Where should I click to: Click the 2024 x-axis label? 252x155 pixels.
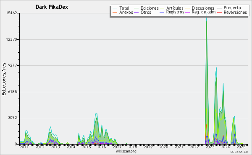pos(225,147)
